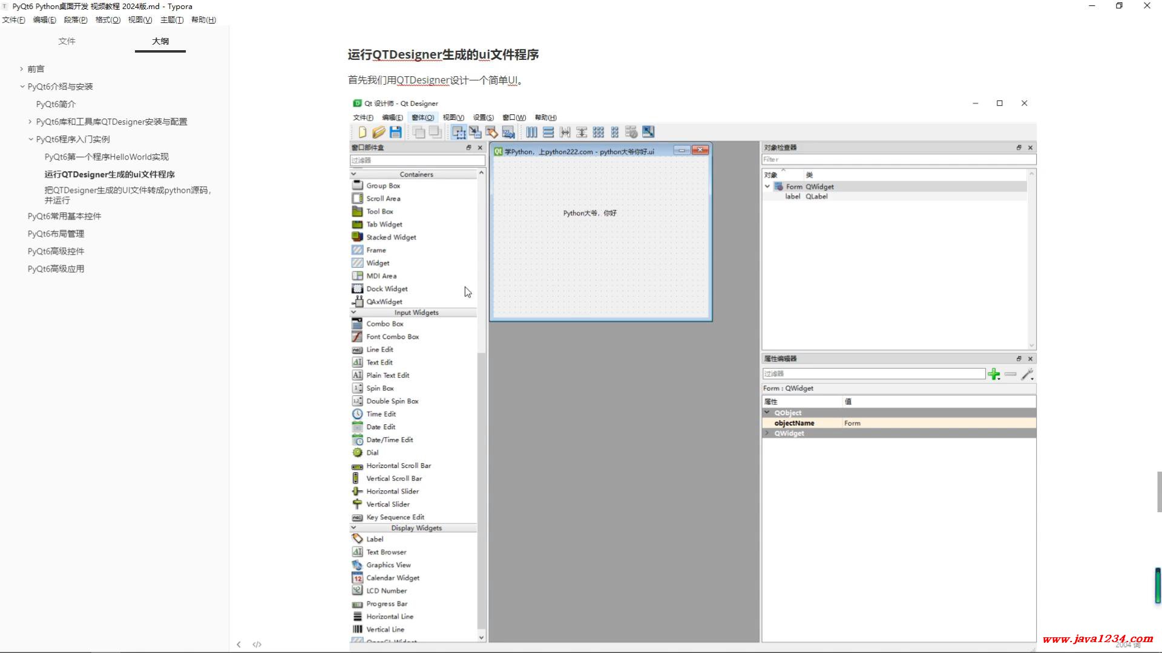Expand QWidget property group

[x=767, y=433]
